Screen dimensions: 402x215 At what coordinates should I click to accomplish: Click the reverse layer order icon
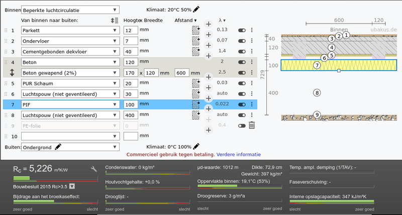click(x=115, y=20)
